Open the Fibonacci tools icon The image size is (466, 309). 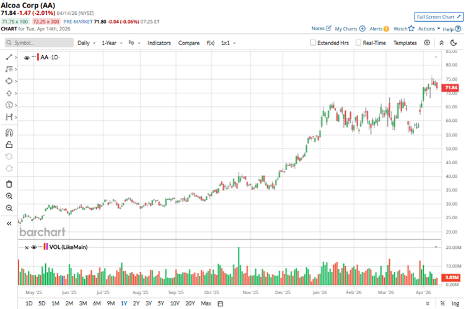[9, 69]
